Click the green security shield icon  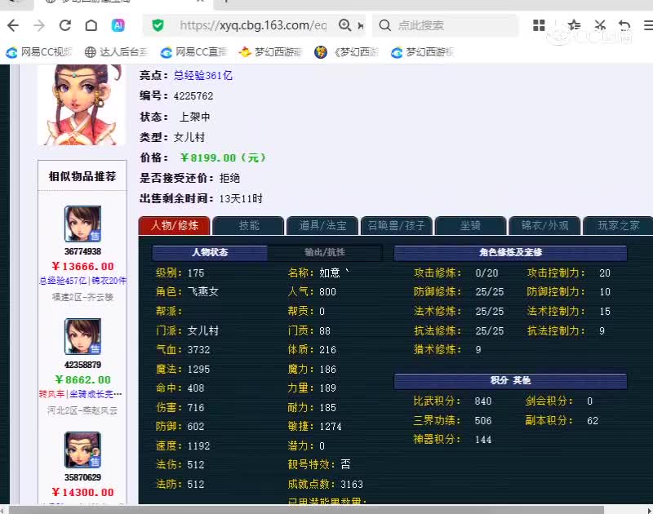point(158,26)
